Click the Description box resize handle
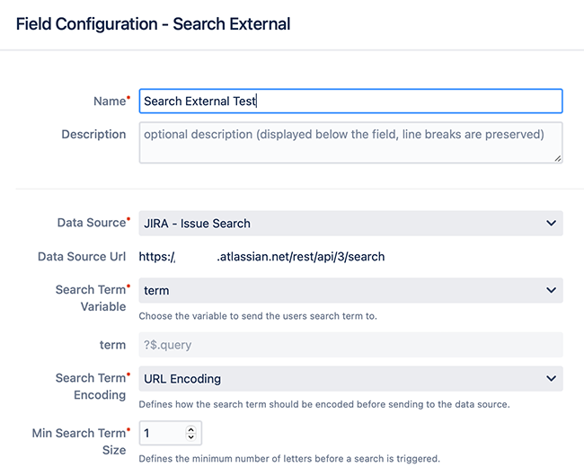The image size is (584, 467). click(x=557, y=158)
